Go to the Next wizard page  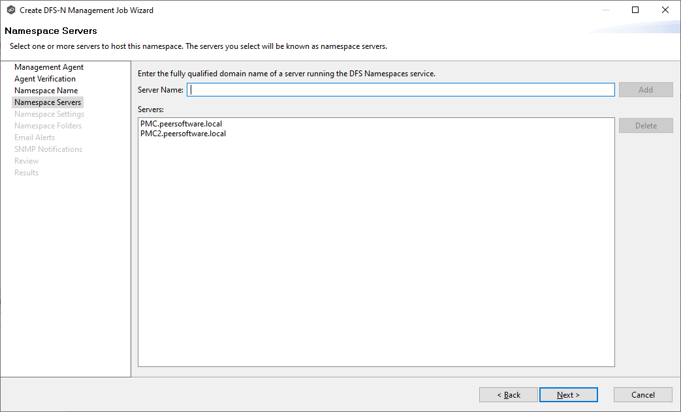point(569,394)
